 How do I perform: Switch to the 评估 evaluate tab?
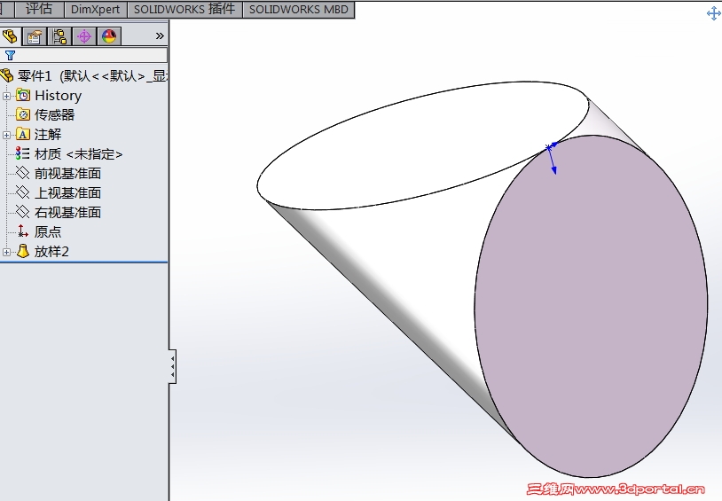[39, 9]
